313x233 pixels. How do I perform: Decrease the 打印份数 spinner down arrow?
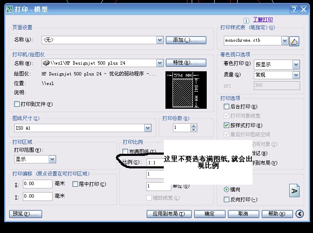point(194,129)
